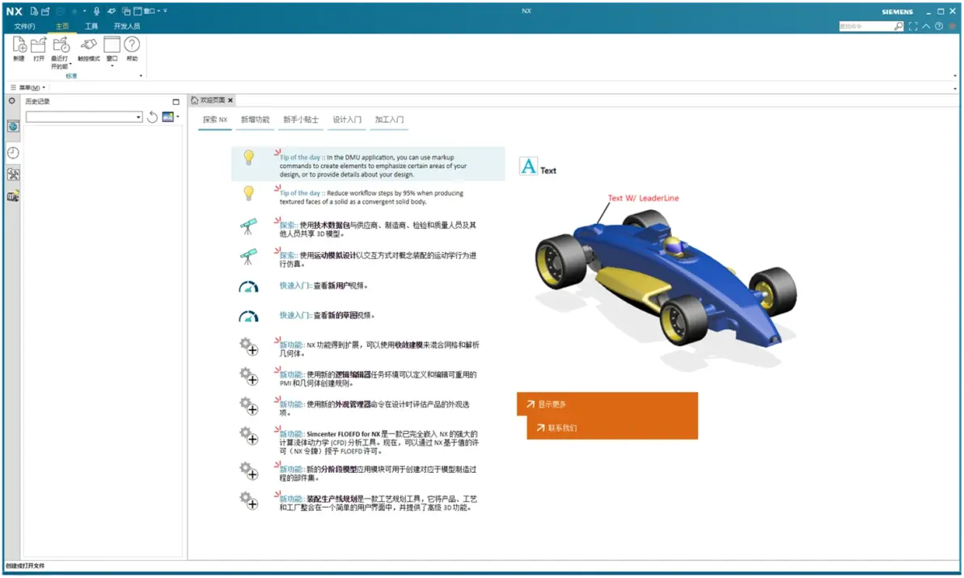
Task: Toggle 触控模式 touch mode in the ribbon
Action: coord(88,49)
